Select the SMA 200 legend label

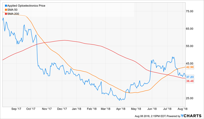click(13, 14)
